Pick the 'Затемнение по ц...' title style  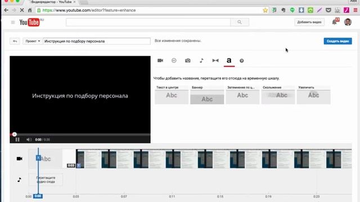click(x=242, y=95)
